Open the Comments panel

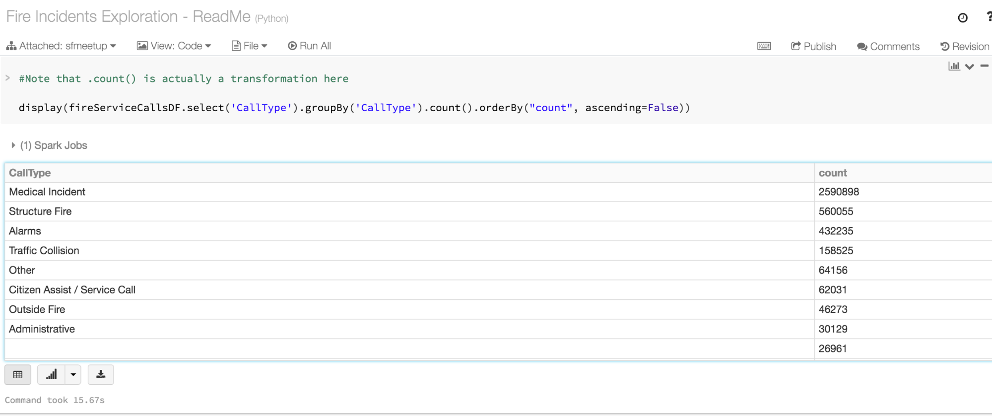point(888,47)
